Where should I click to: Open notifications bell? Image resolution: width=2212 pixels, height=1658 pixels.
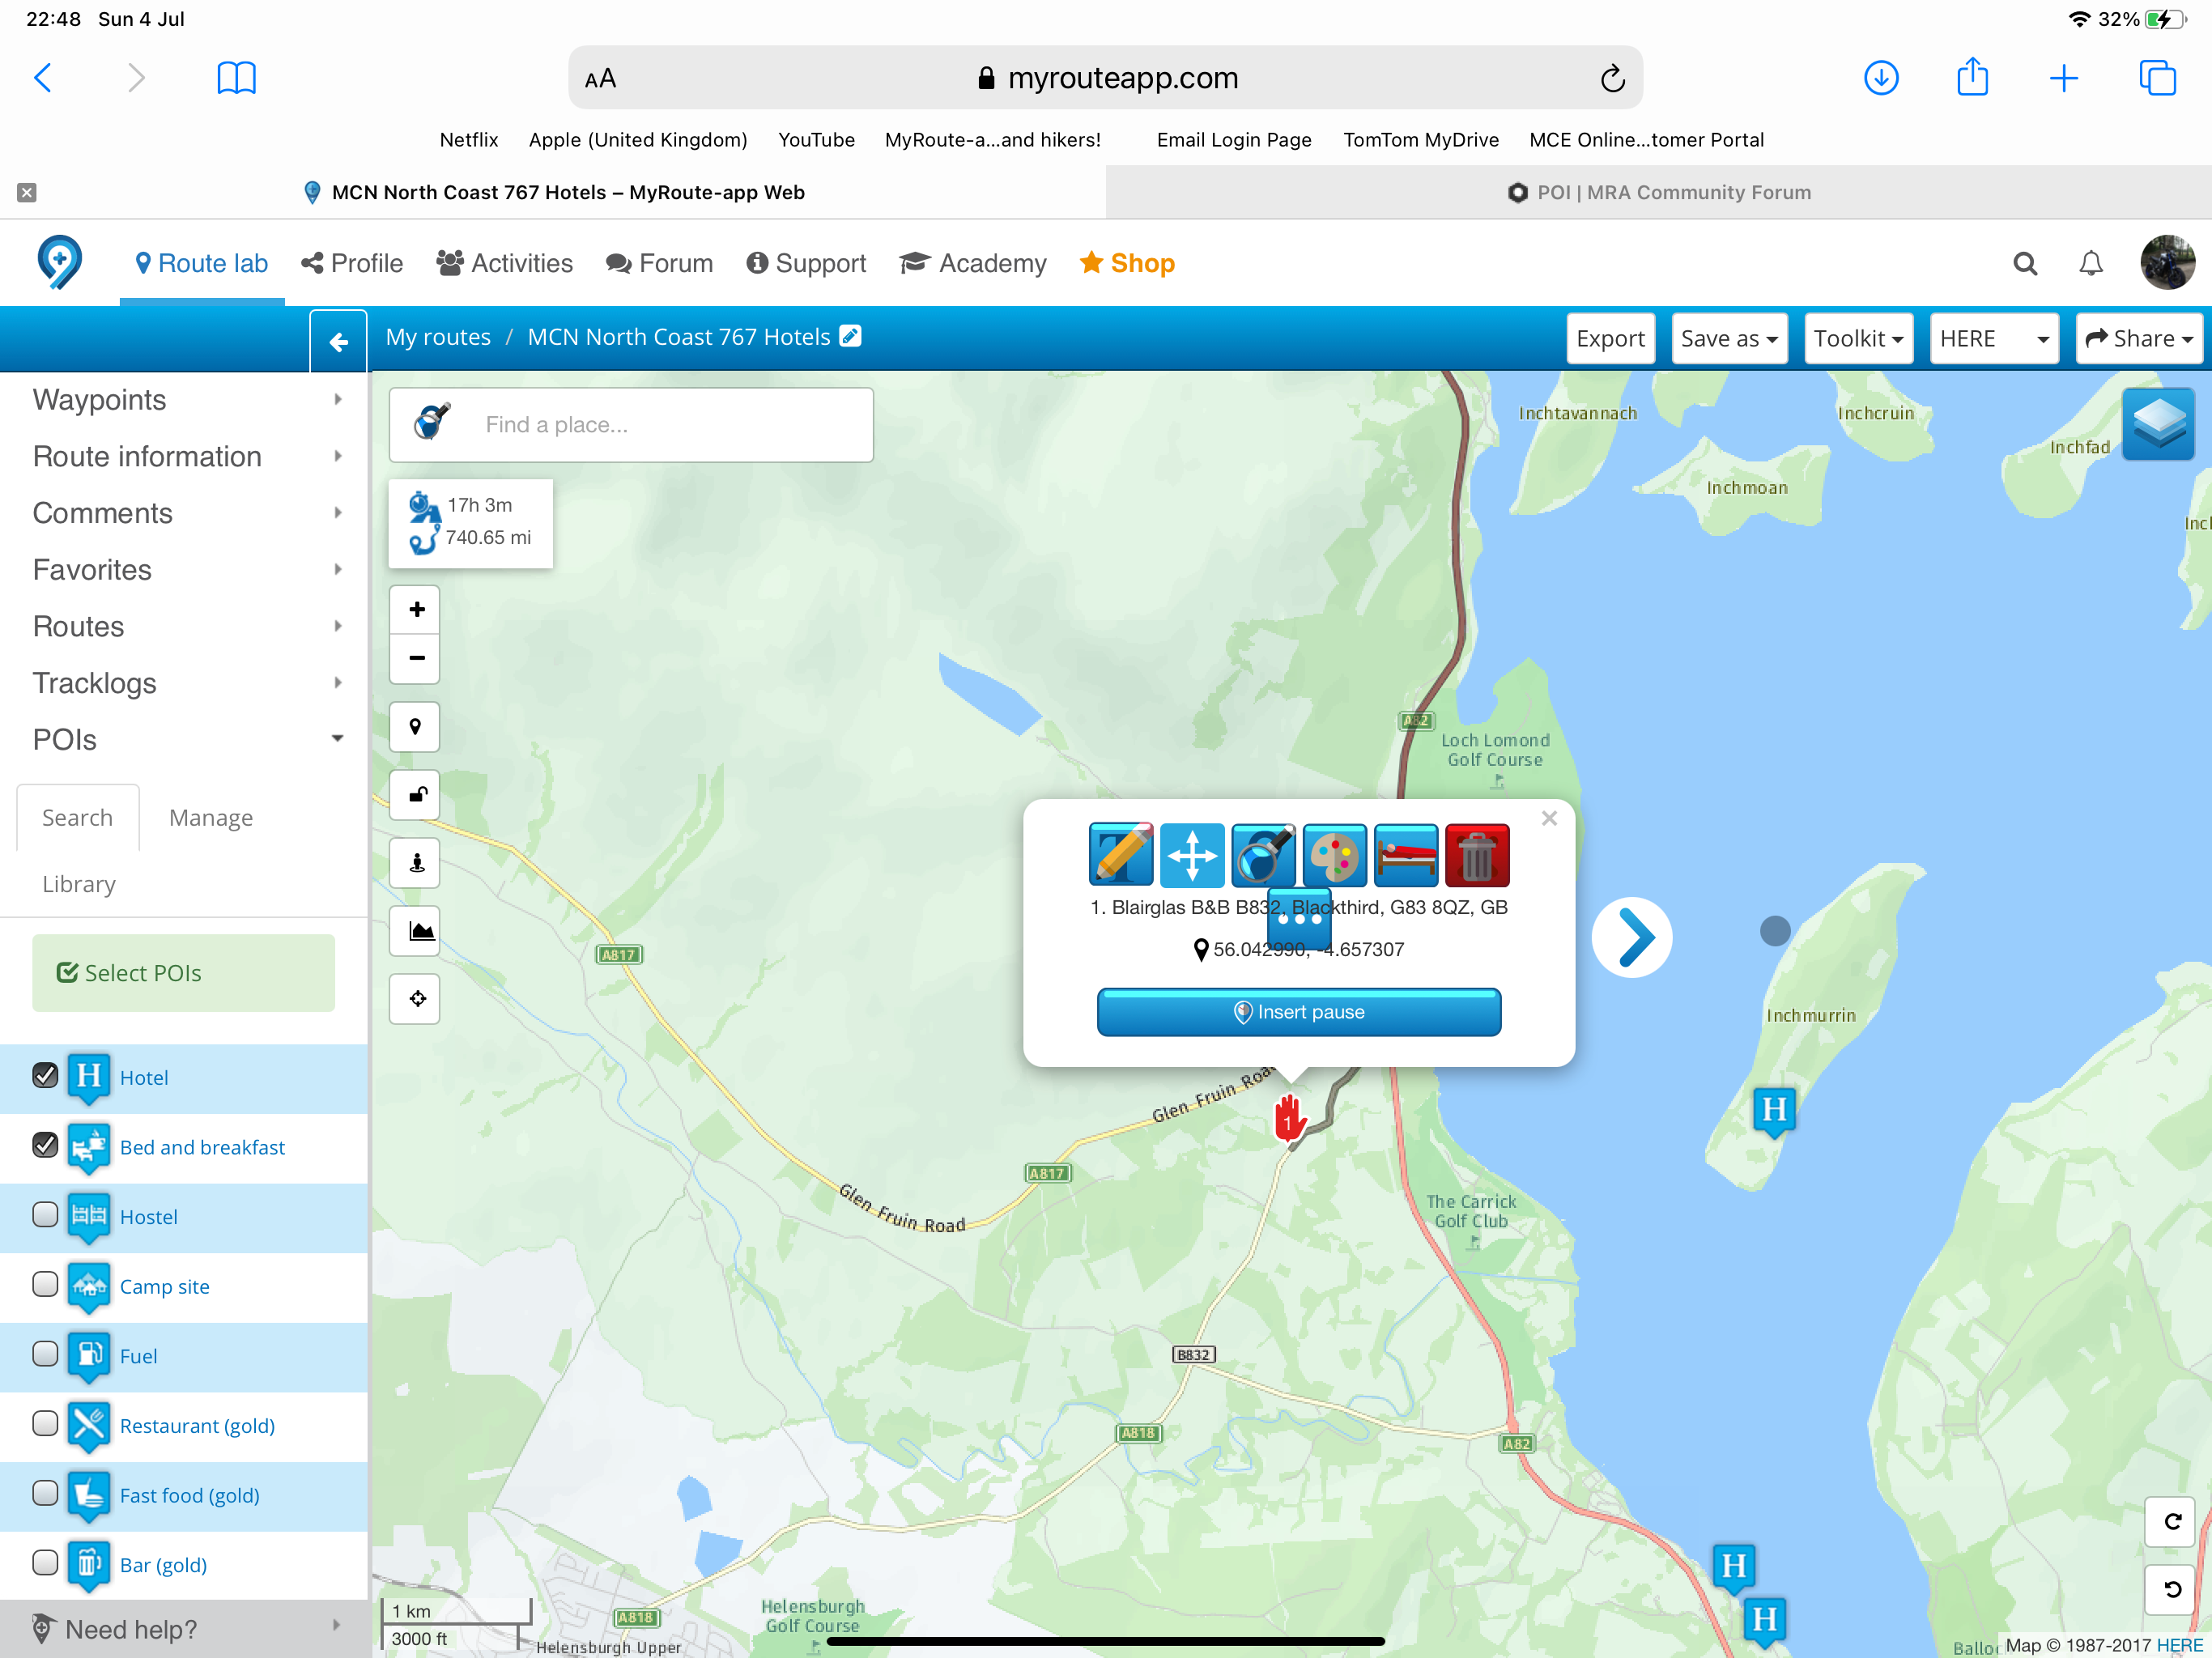[x=2091, y=263]
